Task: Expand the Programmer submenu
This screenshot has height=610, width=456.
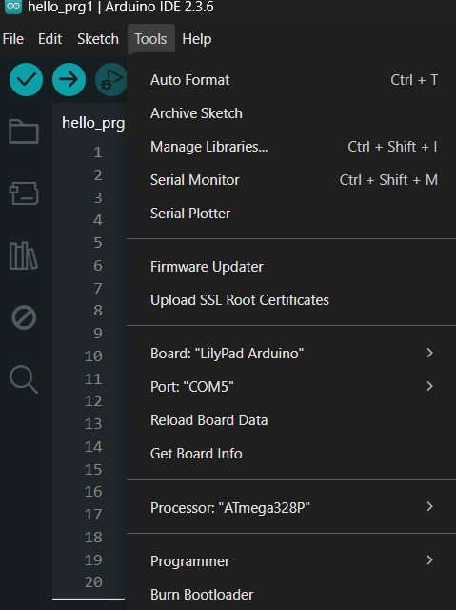Action: click(291, 561)
